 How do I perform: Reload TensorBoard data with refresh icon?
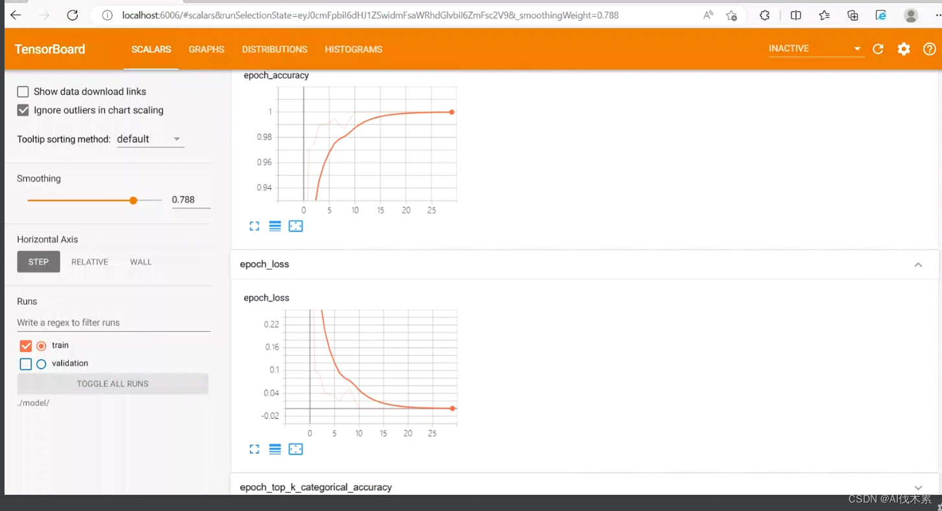pos(878,49)
